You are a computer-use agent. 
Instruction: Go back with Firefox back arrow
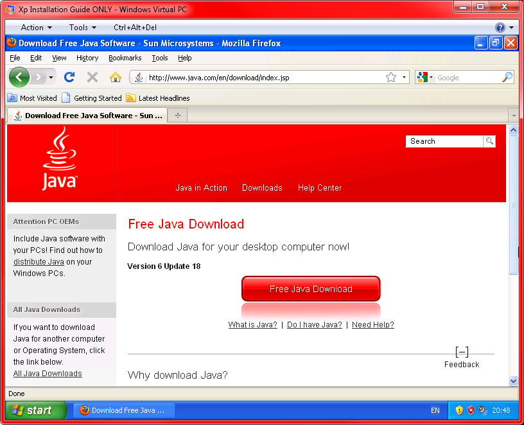pos(19,78)
